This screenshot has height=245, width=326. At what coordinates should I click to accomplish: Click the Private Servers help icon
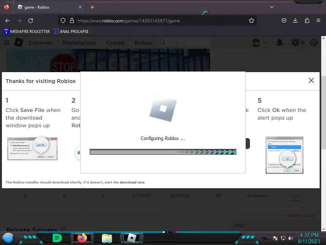click(63, 229)
